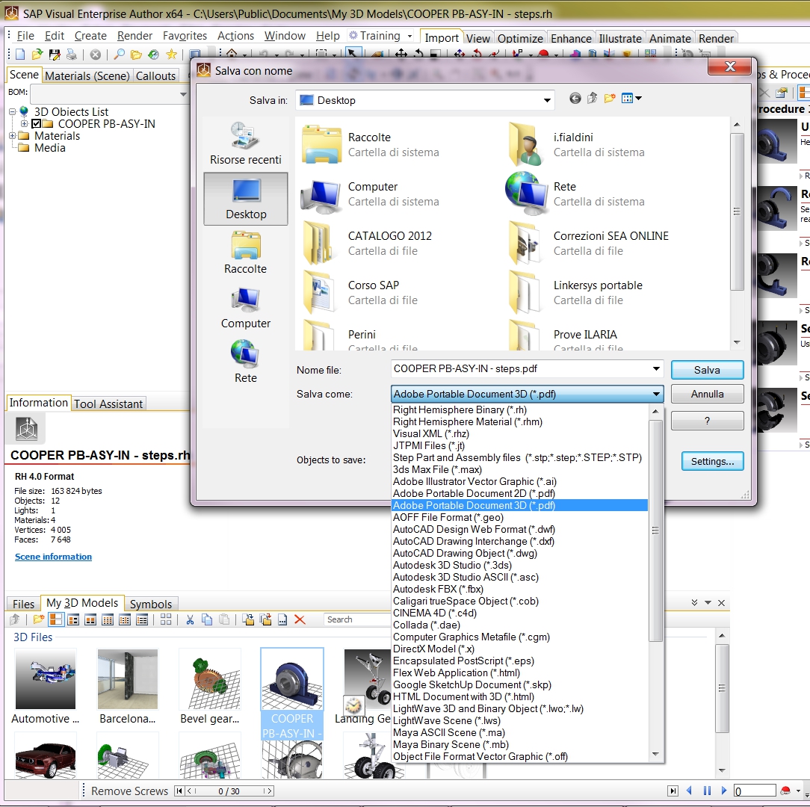Click the Settings... button
The height and width of the screenshot is (807, 810).
coord(712,461)
